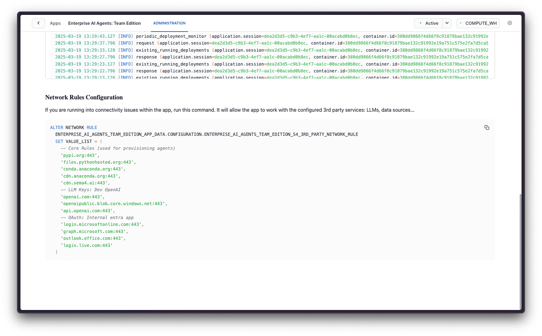Image resolution: width=542 pixels, height=336 pixels.
Task: Select the Enterprise AI Agents: Team Edition title
Action: coord(105,23)
